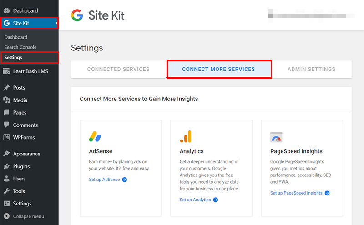Click the Google Site Kit logo
The image size is (364, 225).
(x=98, y=15)
